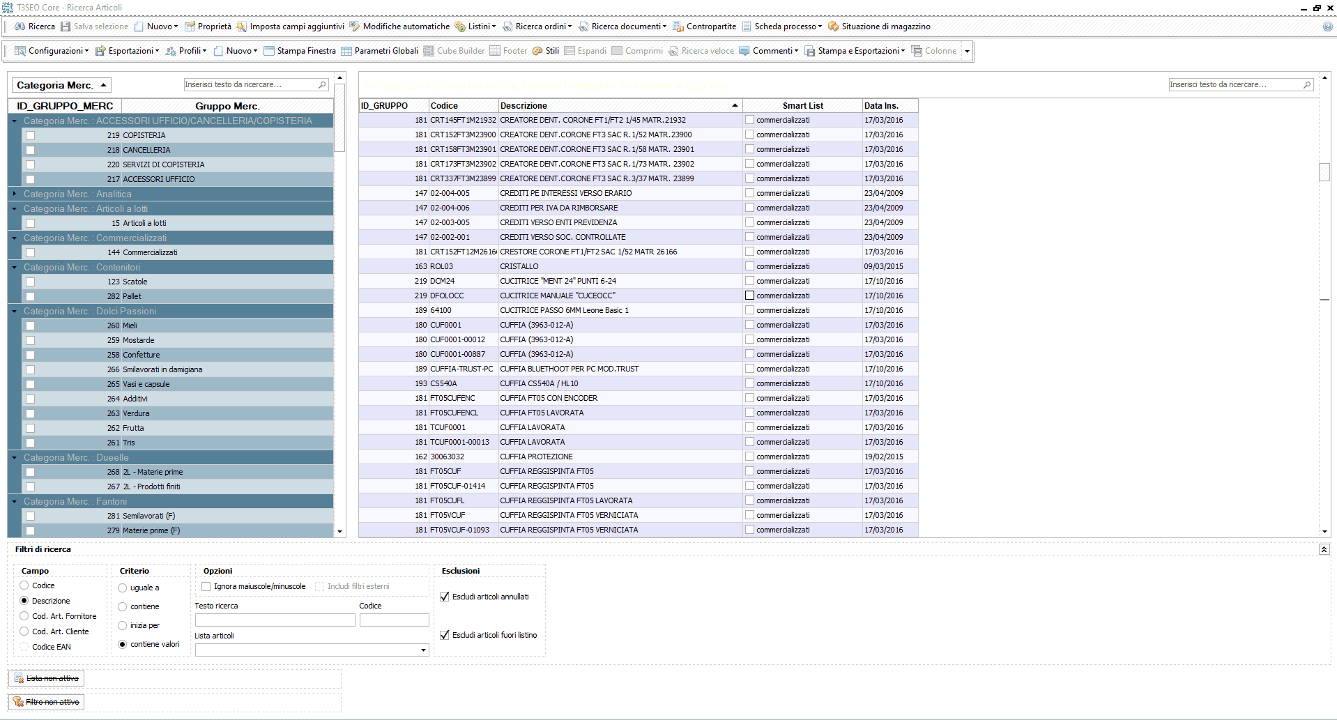Click the Descrizione column header
Screen dimensions: 1337x720
click(x=620, y=106)
